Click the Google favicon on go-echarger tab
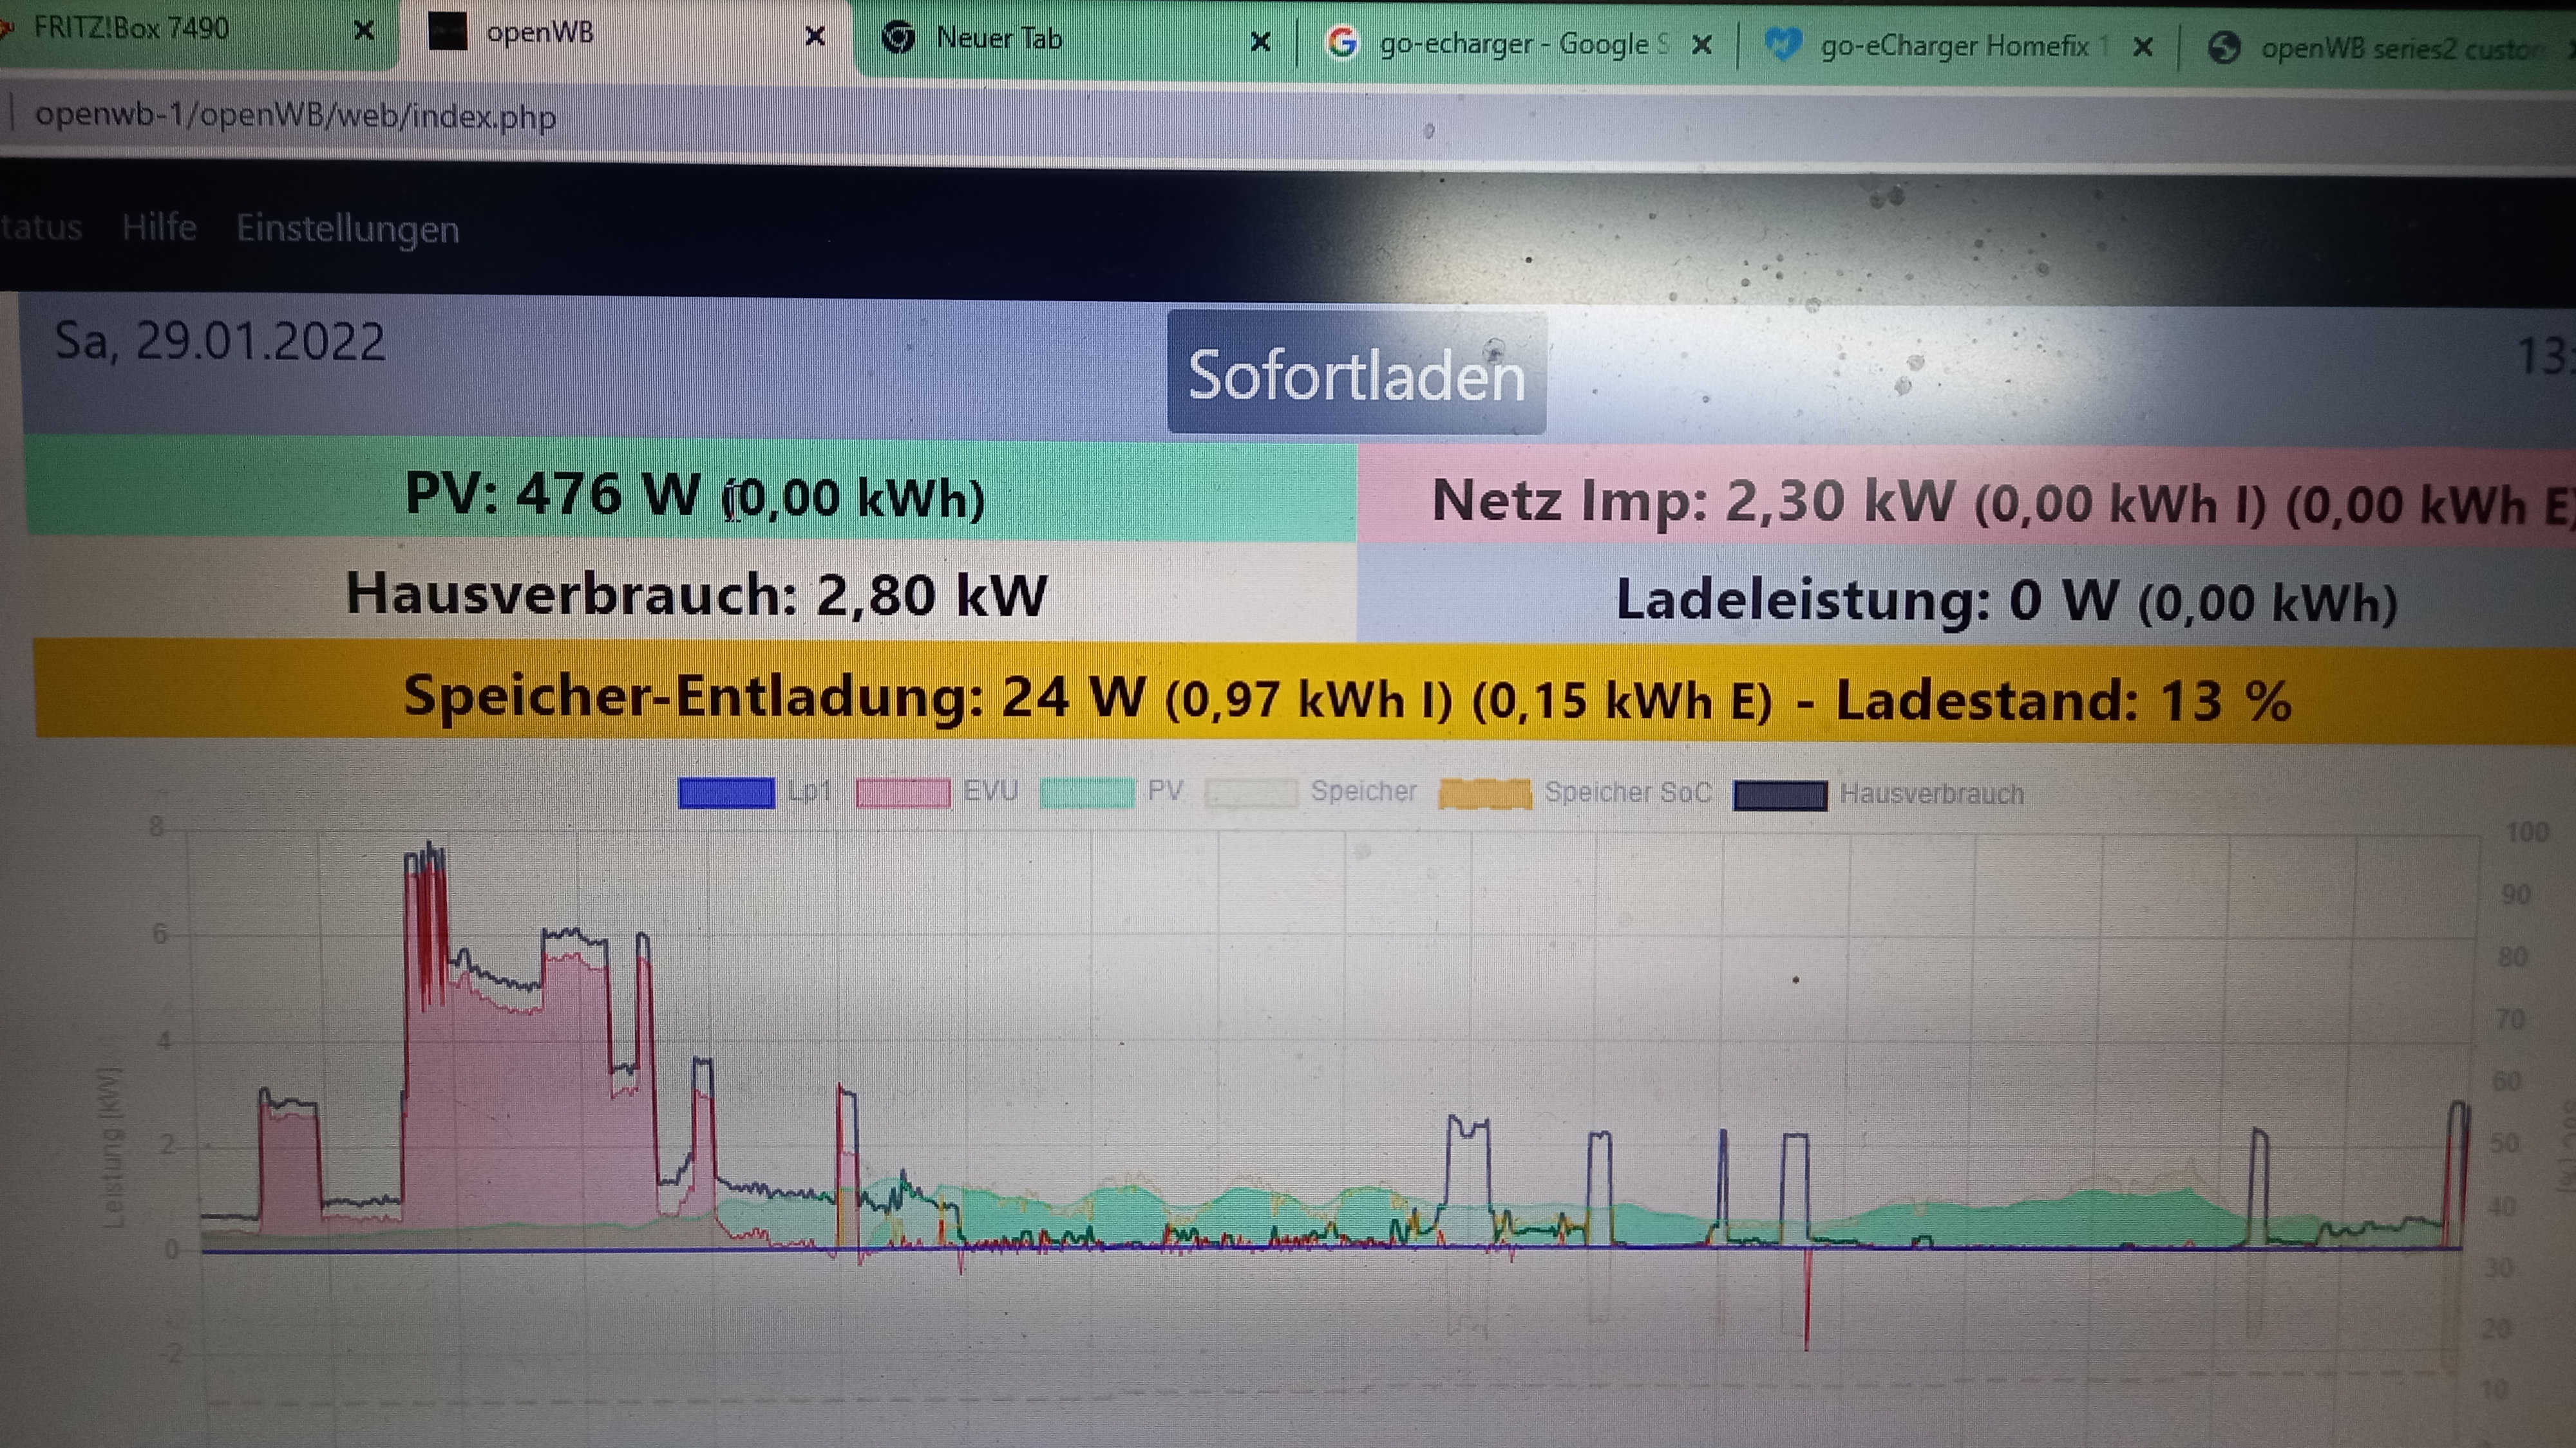The width and height of the screenshot is (2576, 1448). click(1341, 43)
